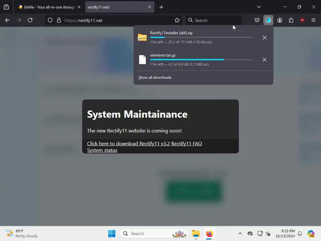The height and width of the screenshot is (241, 321).
Task: Click wbmirror.tar.gz download progress bar
Action: pos(201,60)
